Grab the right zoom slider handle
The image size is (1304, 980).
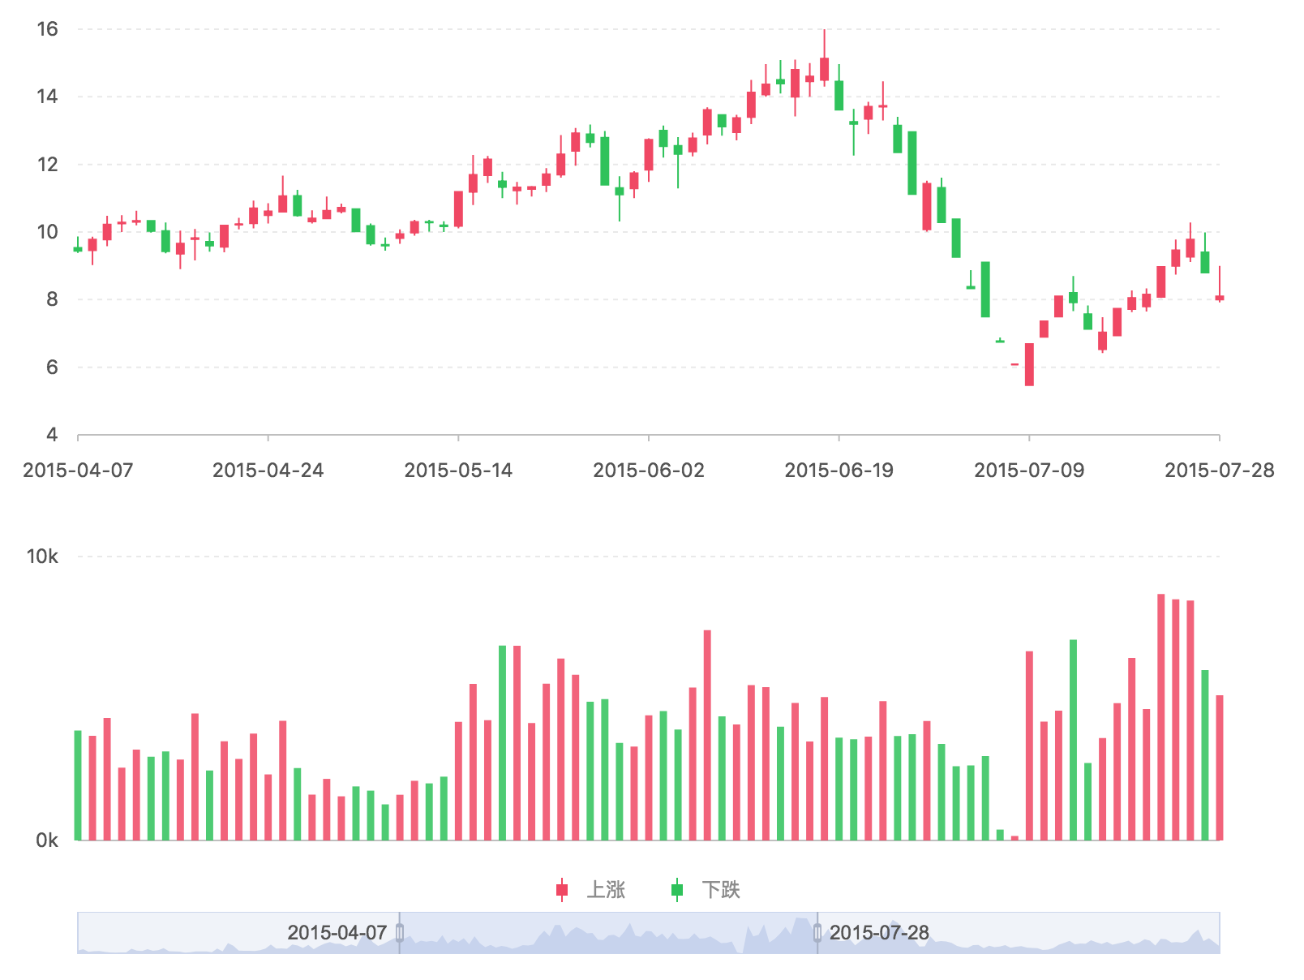point(817,933)
